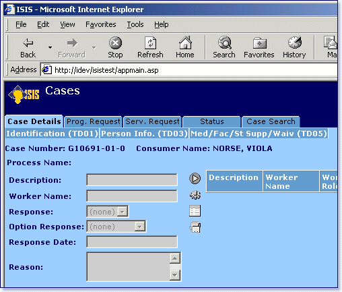Screen dimensions: 342x292
Task: Click the Cases page heading
Action: point(63,90)
